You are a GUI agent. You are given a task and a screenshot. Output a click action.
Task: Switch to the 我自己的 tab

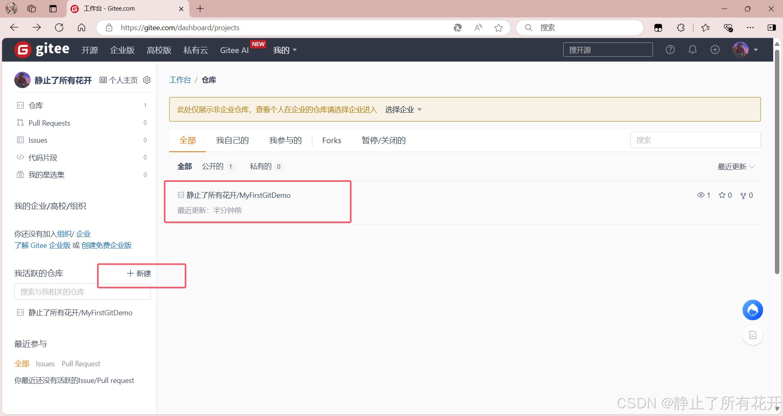tap(232, 140)
